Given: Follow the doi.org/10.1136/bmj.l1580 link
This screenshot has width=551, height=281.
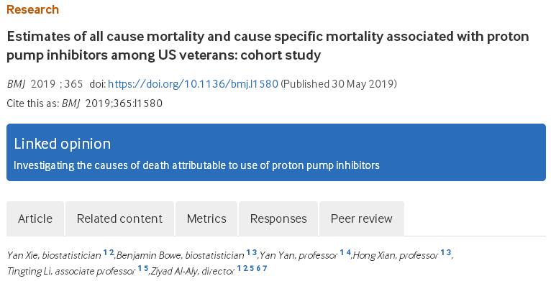Looking at the screenshot, I should tap(193, 84).
